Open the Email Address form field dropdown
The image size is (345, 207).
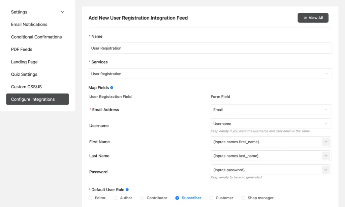[271, 109]
